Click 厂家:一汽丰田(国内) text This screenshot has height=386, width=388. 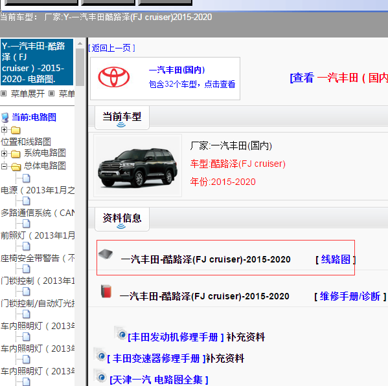(231, 146)
